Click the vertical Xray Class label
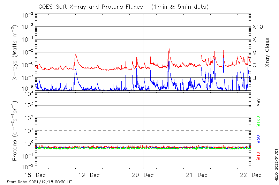Image resolution: width=279 pixels, height=185 pixels. (267, 52)
